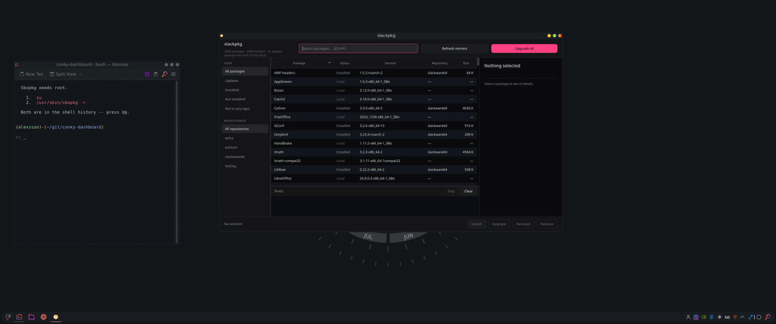The width and height of the screenshot is (776, 324).
Task: Click the 'se' keyboard layout indicator
Action: [x=727, y=317]
